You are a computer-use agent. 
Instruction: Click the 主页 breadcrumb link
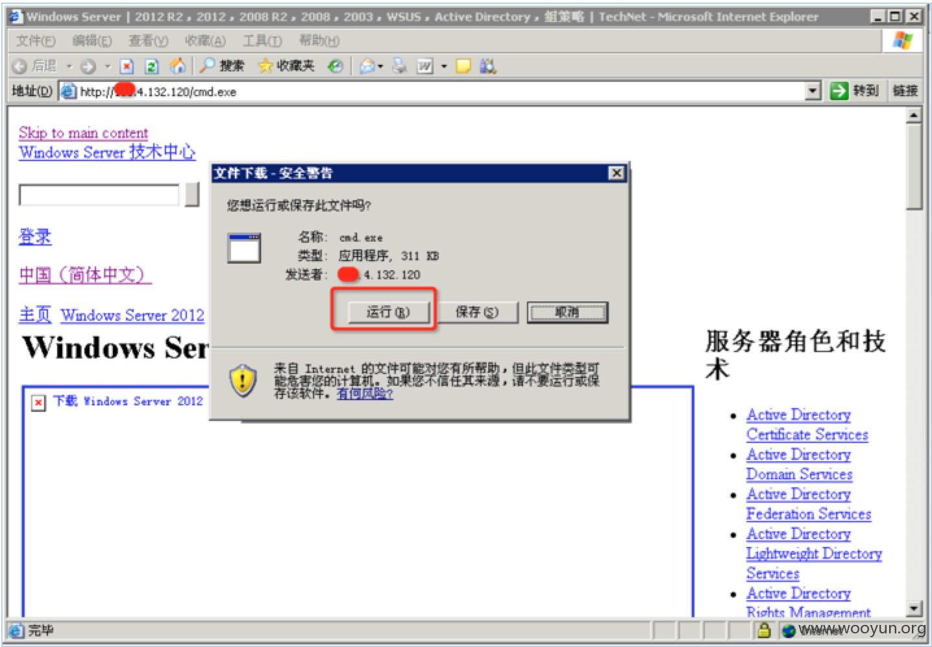point(35,315)
